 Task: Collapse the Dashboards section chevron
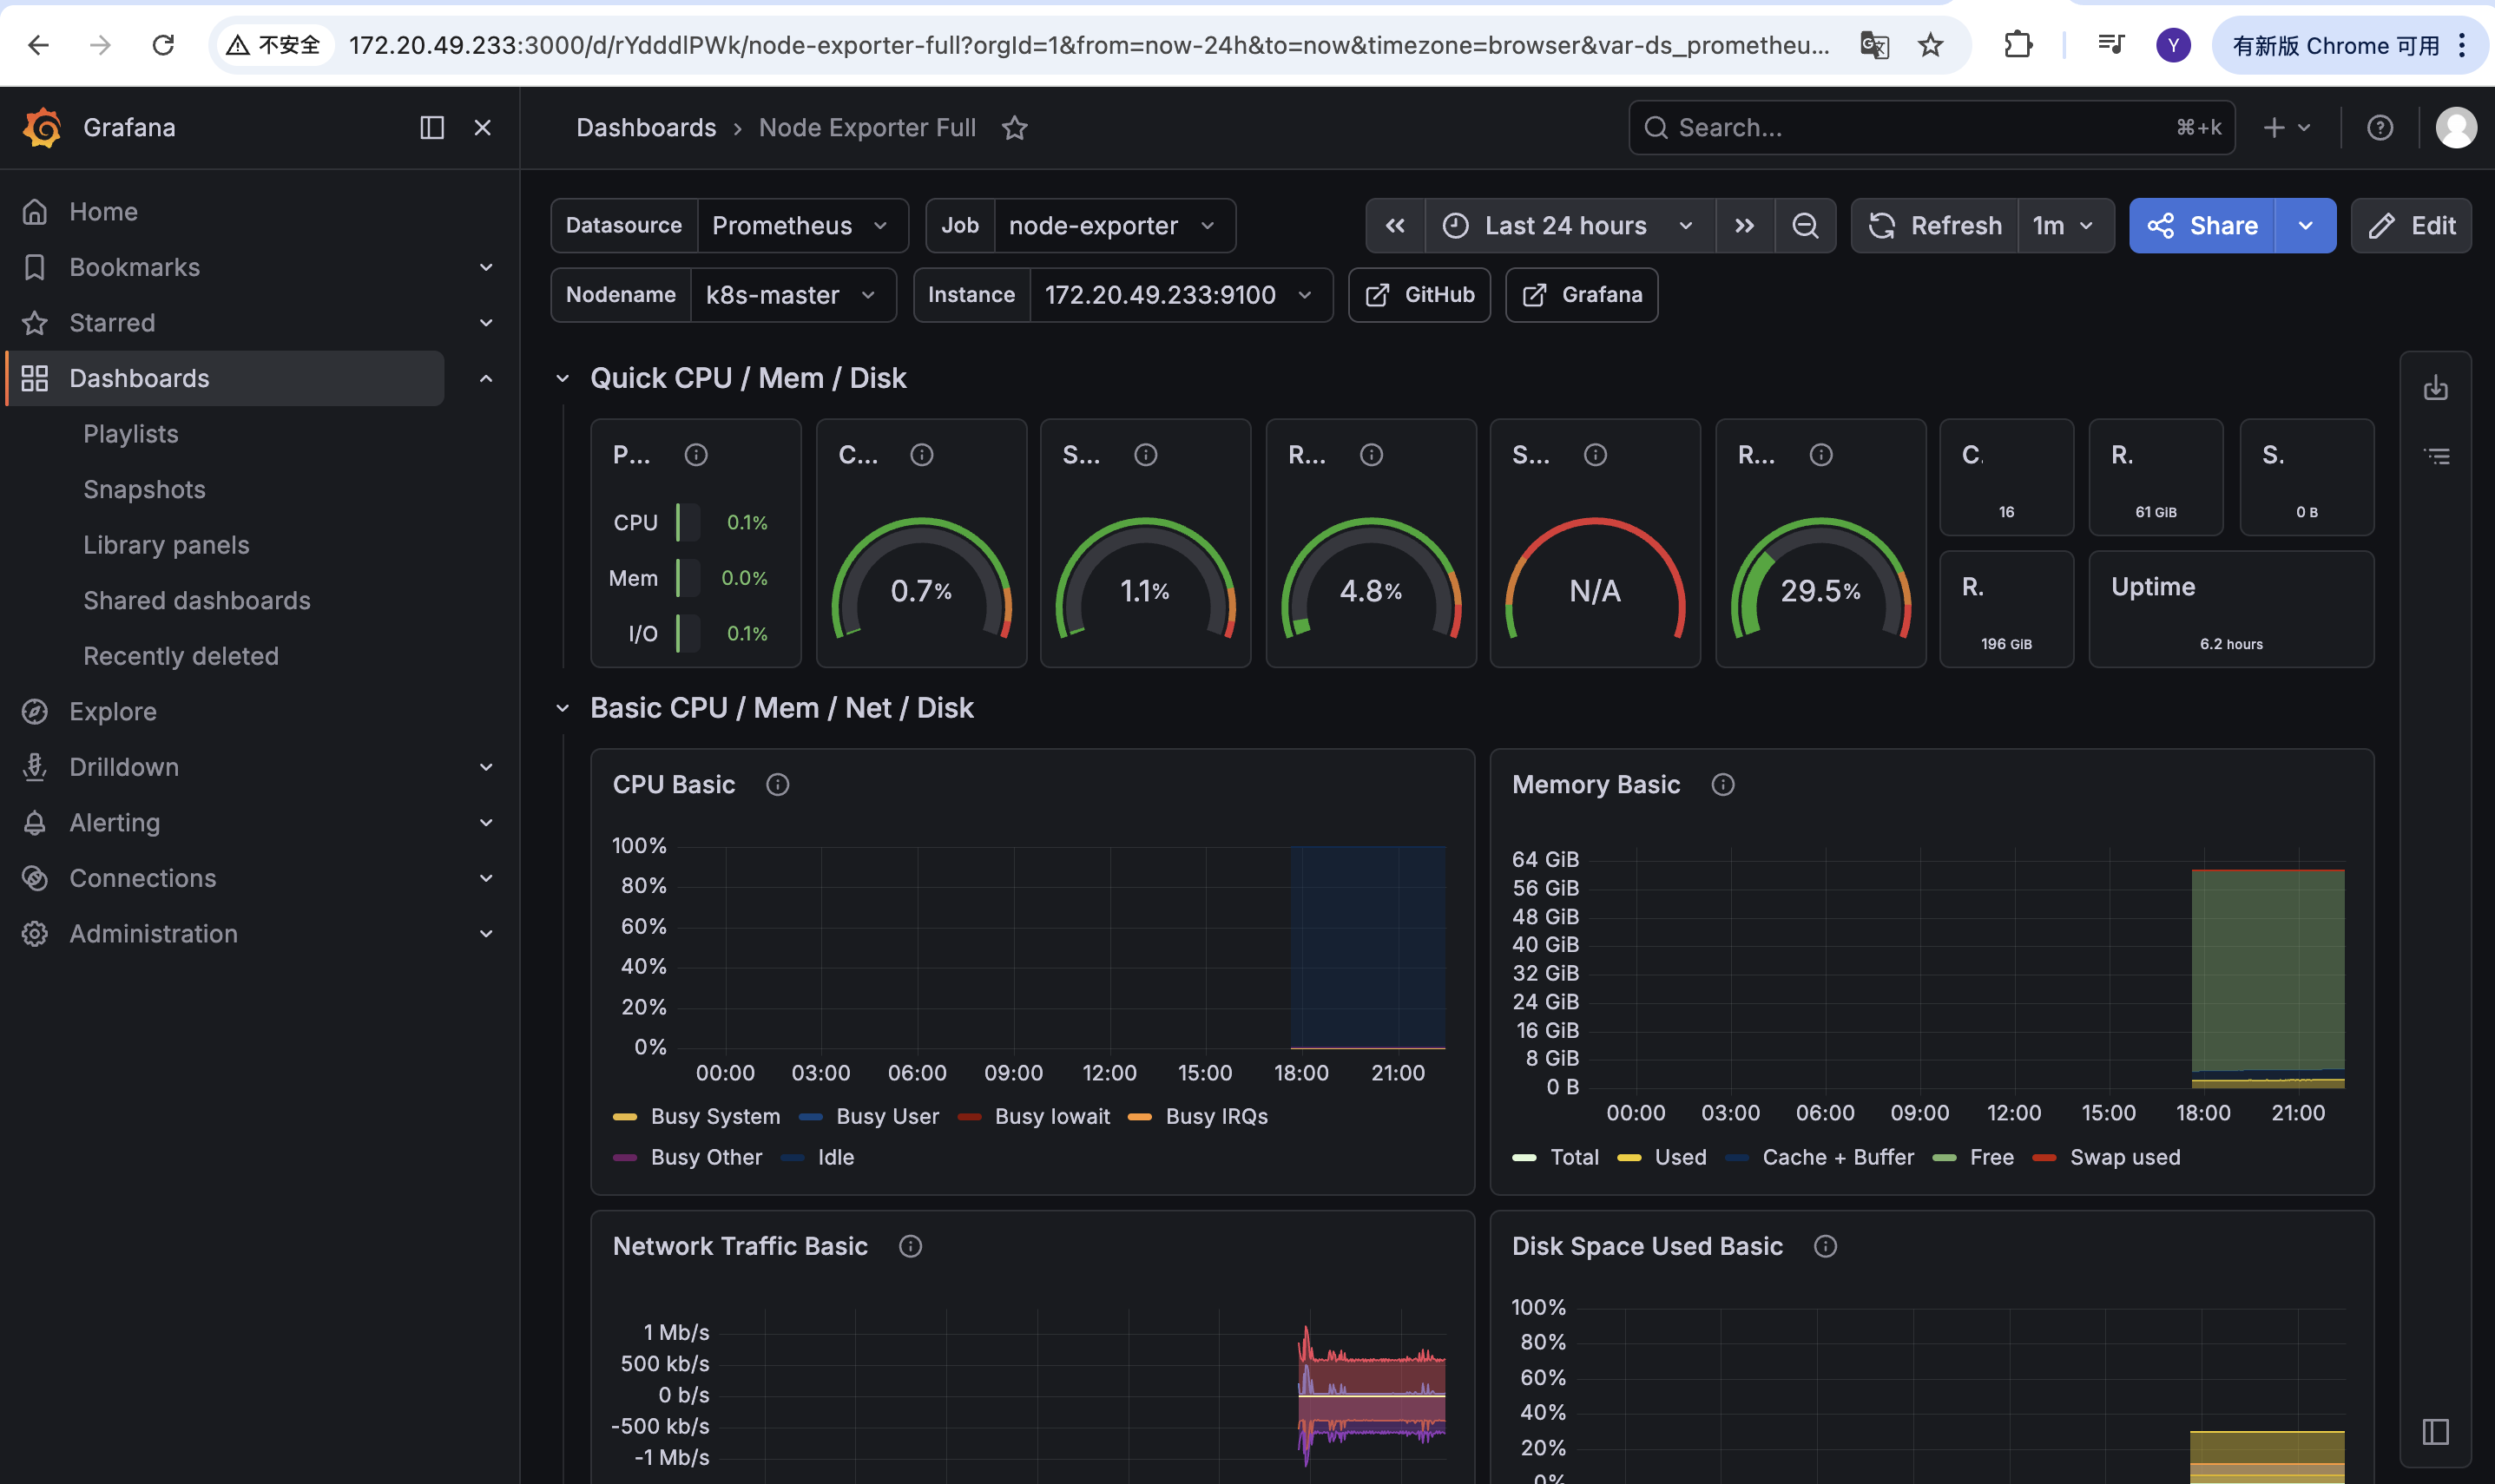point(486,378)
